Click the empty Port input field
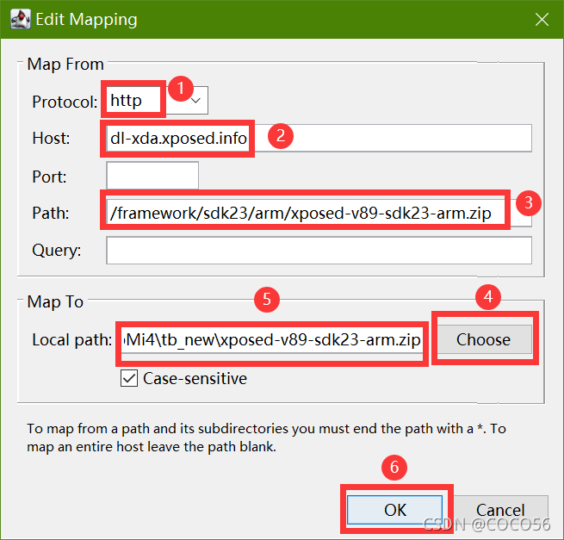The image size is (564, 540). point(152,175)
